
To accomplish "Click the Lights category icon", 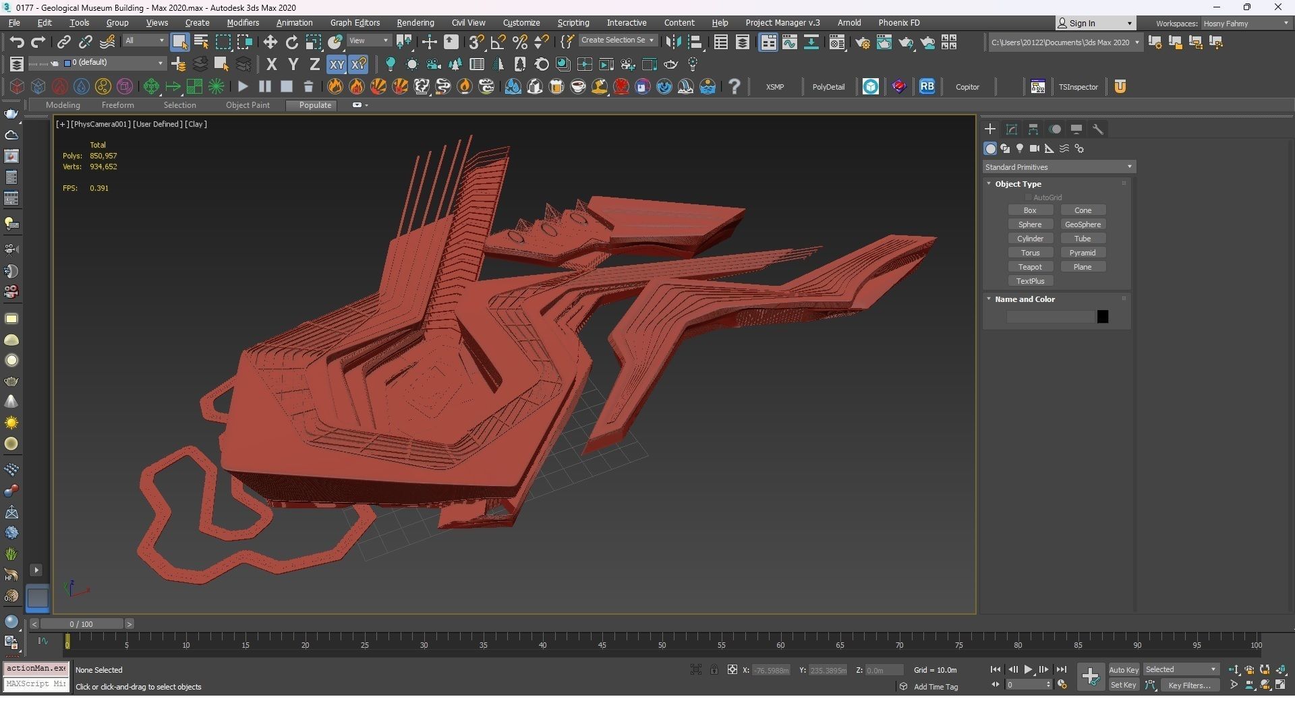I will (x=1020, y=148).
